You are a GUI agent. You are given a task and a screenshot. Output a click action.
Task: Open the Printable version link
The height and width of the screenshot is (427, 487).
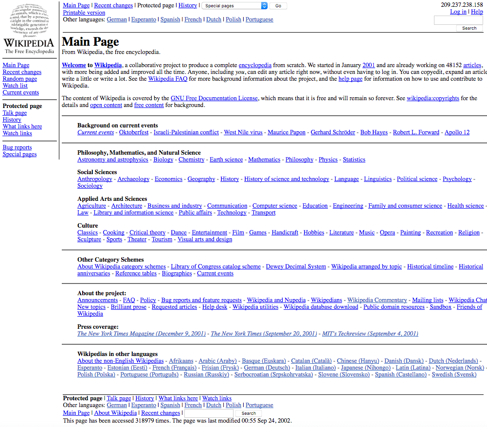point(84,13)
